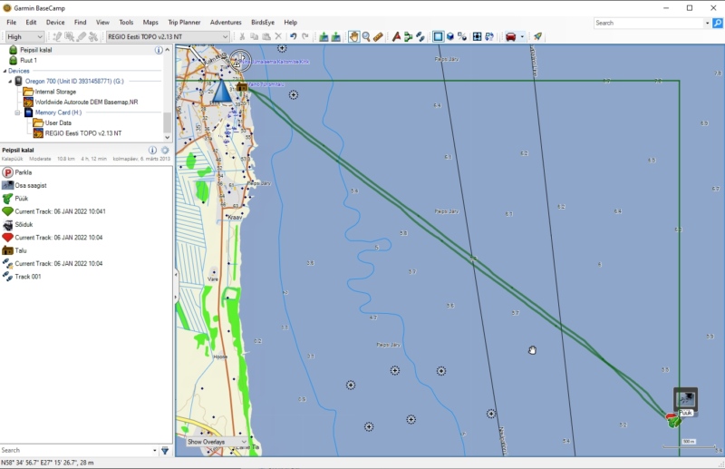Select the New Track tool
725x469 pixels.
pyautogui.click(x=420, y=36)
